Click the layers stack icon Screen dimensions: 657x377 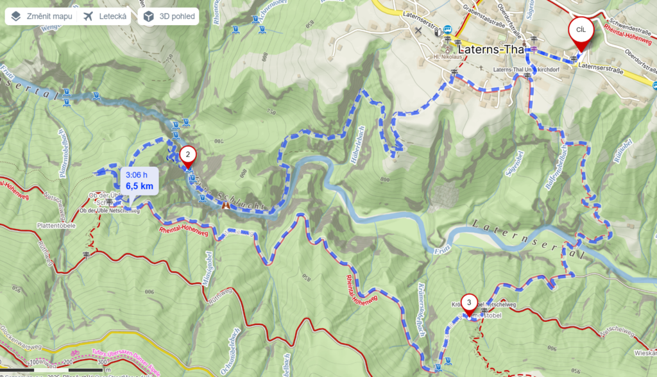16,16
